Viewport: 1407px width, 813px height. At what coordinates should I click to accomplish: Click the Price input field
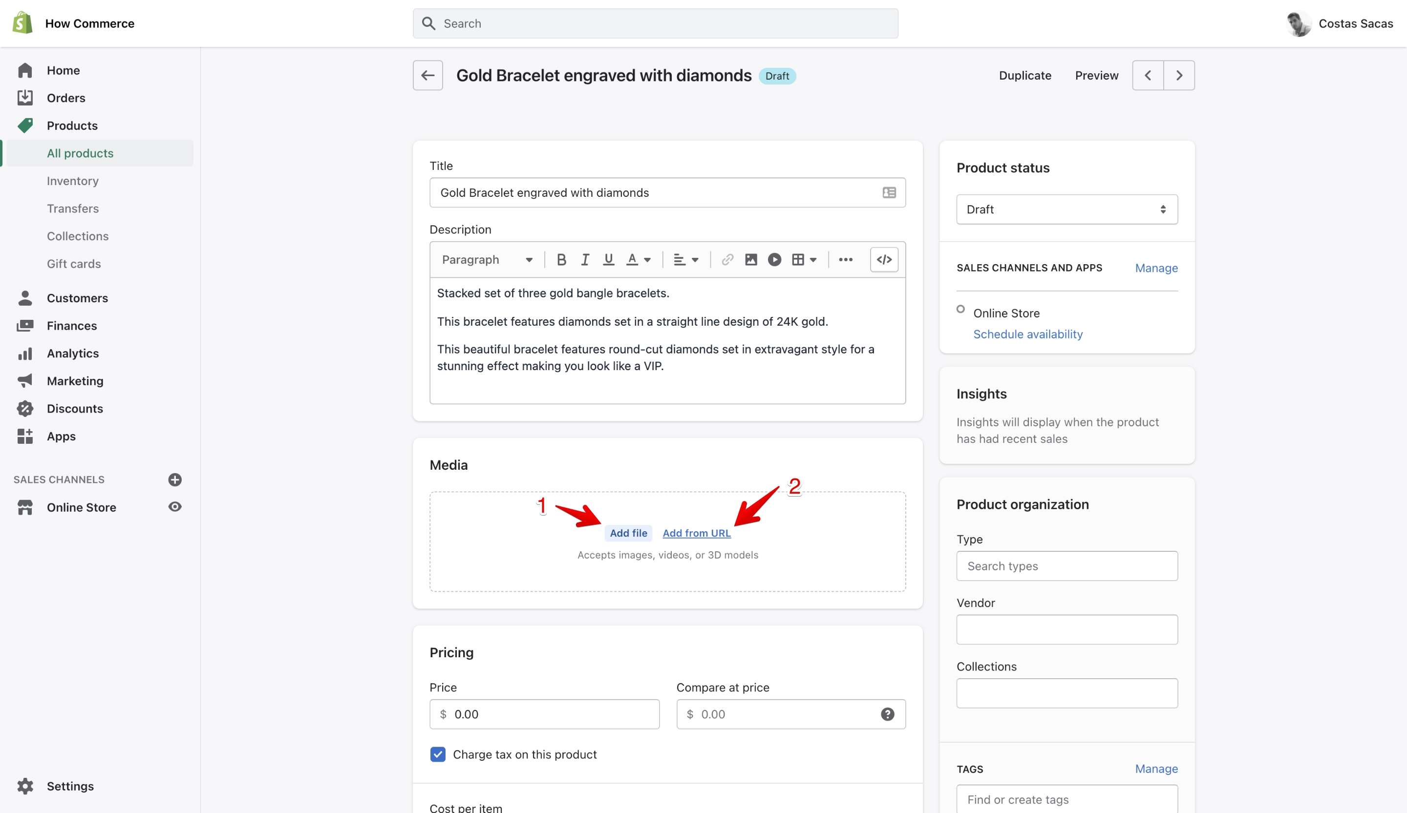point(544,714)
